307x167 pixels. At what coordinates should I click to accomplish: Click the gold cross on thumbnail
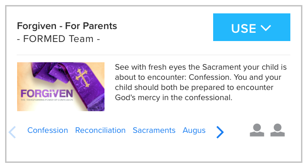pos(83,78)
